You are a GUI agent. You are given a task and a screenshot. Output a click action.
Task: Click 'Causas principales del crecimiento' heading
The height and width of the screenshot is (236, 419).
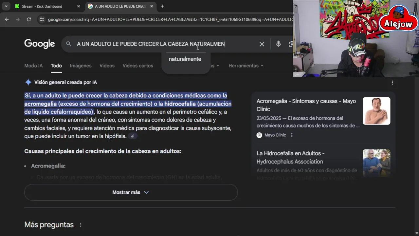(x=103, y=151)
